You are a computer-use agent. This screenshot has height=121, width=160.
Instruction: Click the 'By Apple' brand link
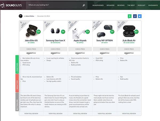click(x=80, y=43)
